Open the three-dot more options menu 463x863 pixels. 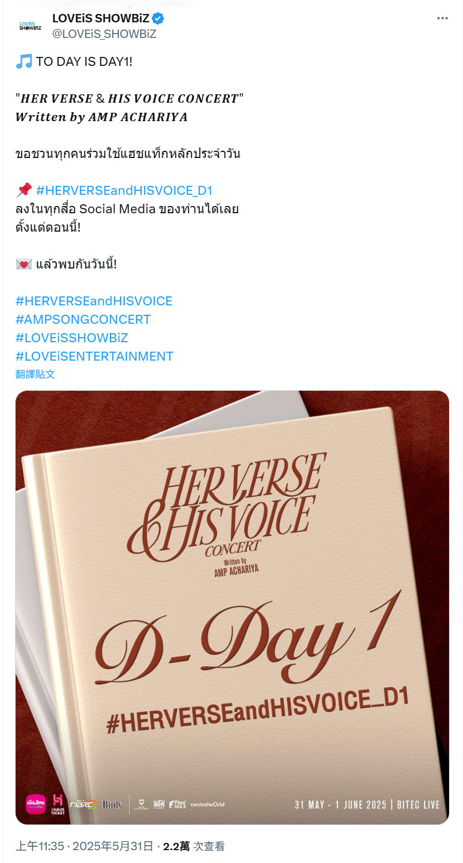tap(442, 18)
